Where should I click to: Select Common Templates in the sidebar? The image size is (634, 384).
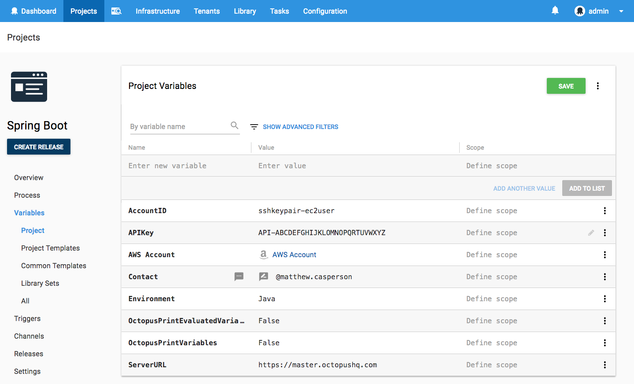54,266
